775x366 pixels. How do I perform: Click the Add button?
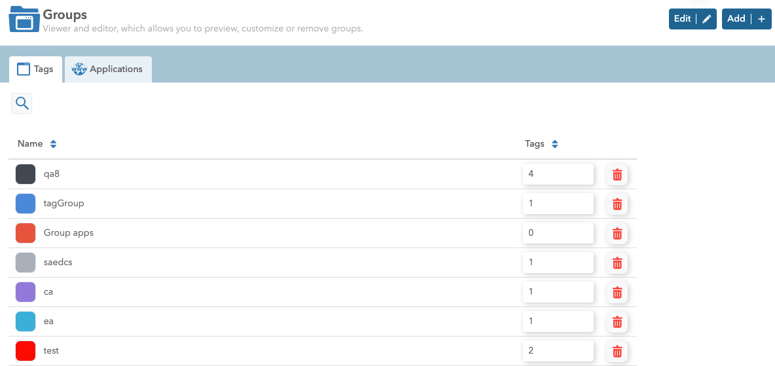[x=746, y=19]
